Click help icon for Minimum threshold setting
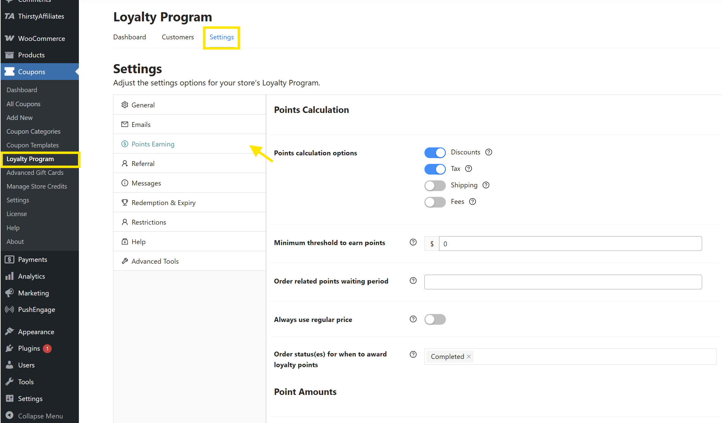Viewport: 722px width, 423px height. click(x=413, y=242)
